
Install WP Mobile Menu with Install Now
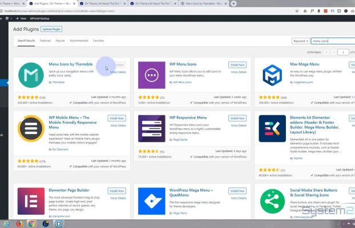click(117, 119)
